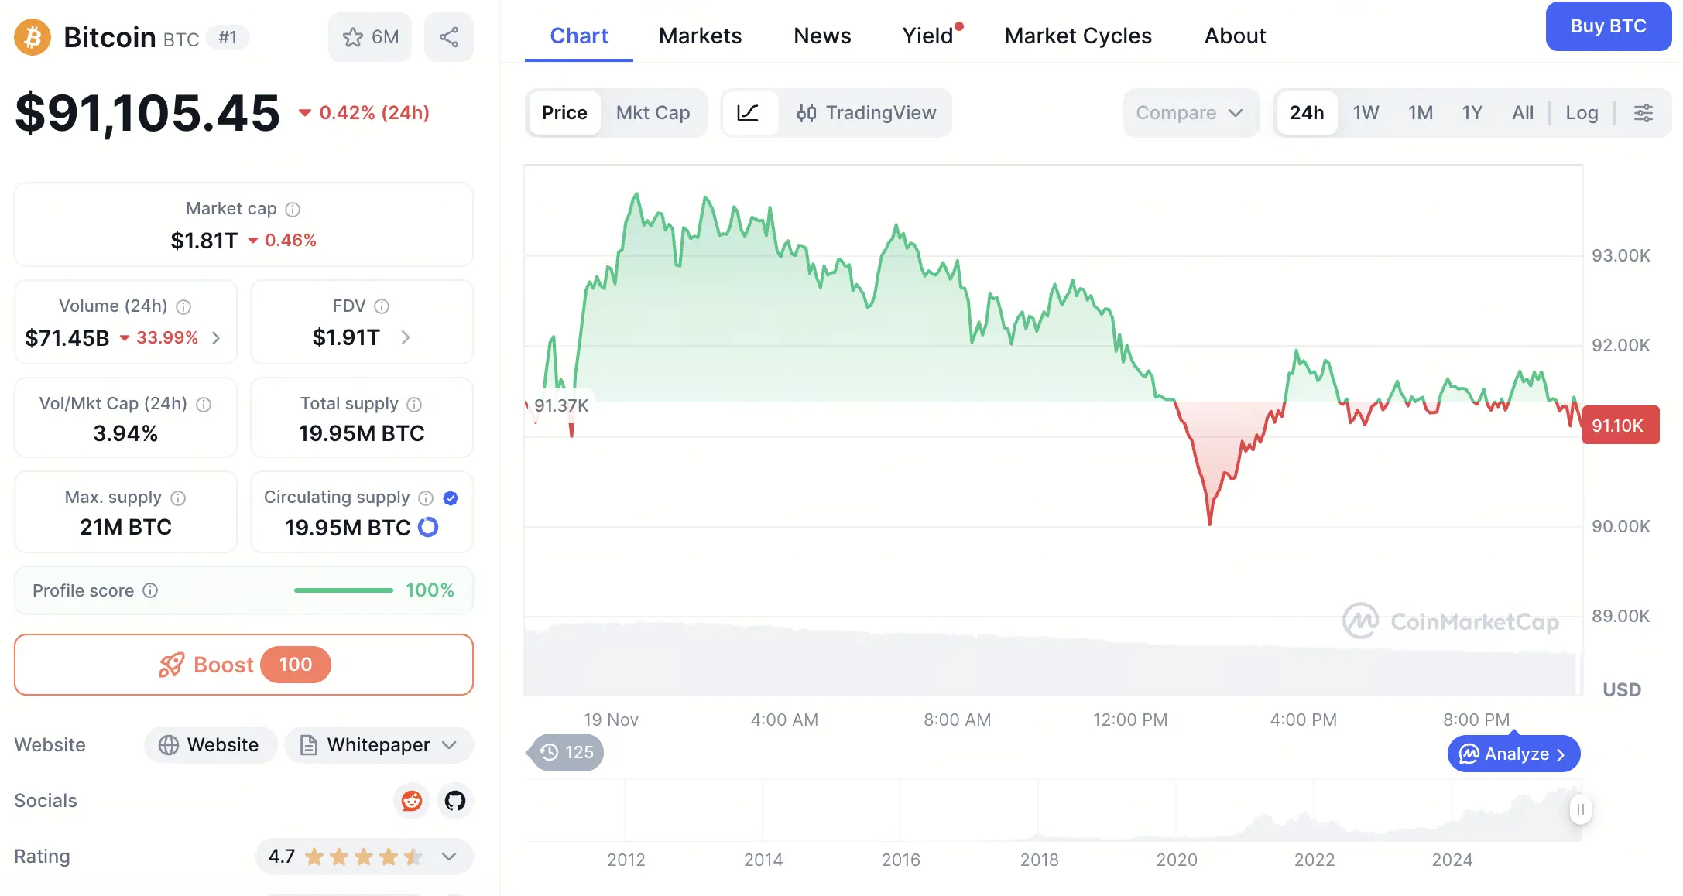
Task: Switch chart to Mkt Cap view
Action: point(653,113)
